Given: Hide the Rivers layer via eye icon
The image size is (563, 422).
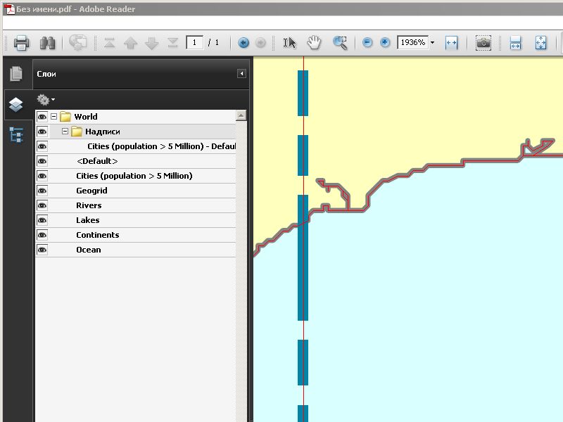Looking at the screenshot, I should [42, 205].
